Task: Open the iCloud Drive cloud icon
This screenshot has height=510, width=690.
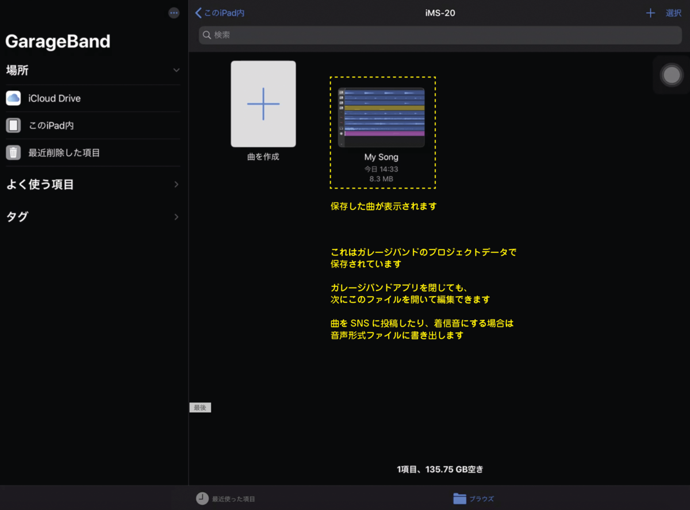Action: click(13, 98)
